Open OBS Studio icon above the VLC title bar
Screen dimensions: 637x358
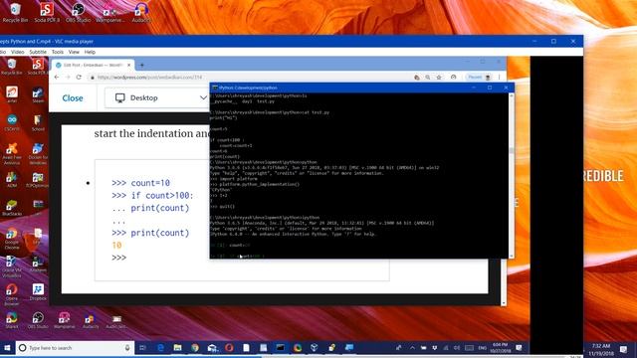tap(78, 12)
